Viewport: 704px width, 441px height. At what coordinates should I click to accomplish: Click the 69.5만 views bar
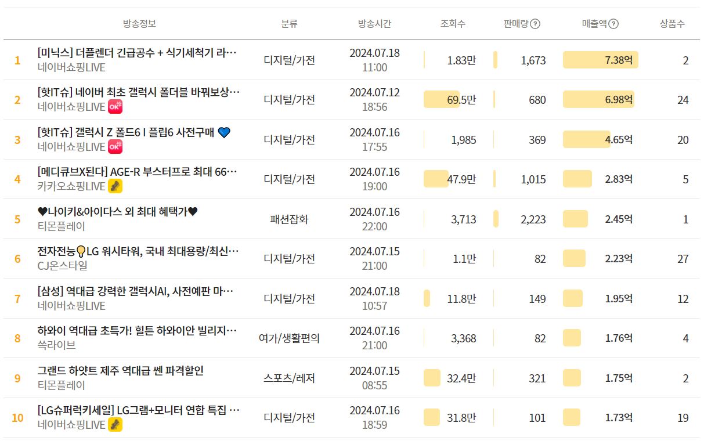pyautogui.click(x=441, y=99)
